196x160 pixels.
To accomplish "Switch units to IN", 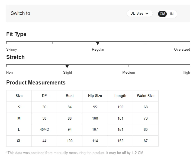I will pyautogui.click(x=172, y=14).
